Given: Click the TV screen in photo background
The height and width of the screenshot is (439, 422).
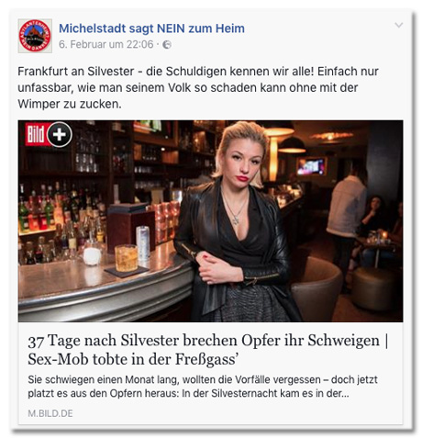Looking at the screenshot, I should [x=311, y=167].
